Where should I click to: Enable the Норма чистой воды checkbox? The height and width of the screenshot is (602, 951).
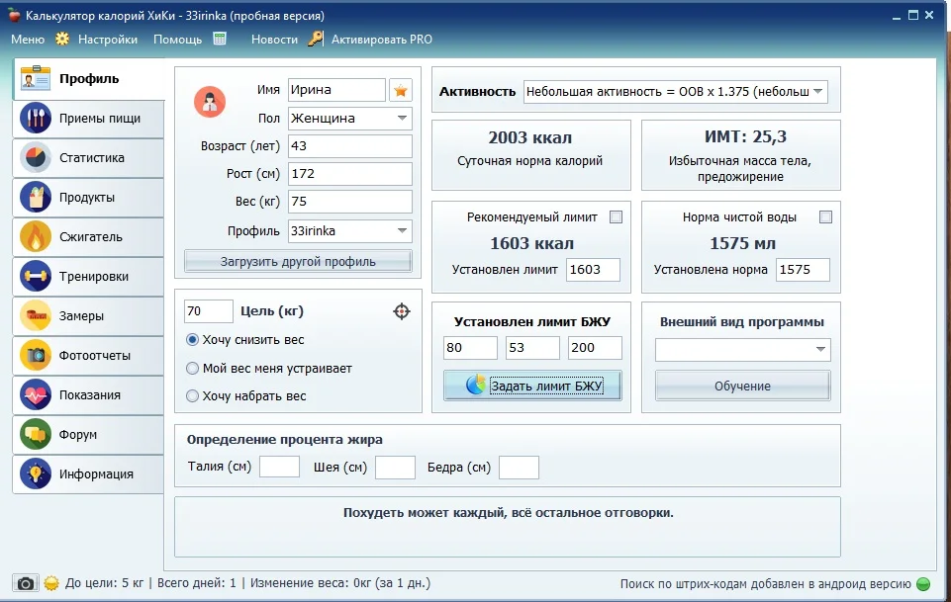(x=825, y=216)
